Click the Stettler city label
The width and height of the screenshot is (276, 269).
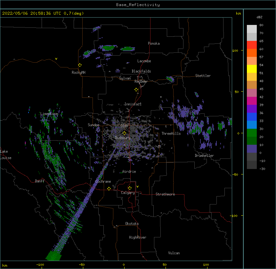[203, 76]
